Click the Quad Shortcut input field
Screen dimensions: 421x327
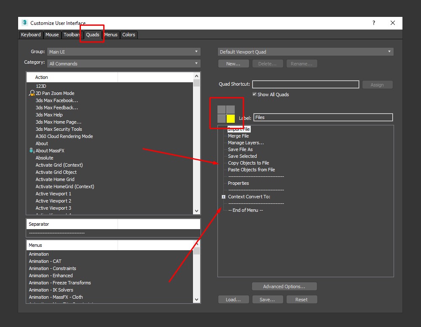(x=306, y=84)
